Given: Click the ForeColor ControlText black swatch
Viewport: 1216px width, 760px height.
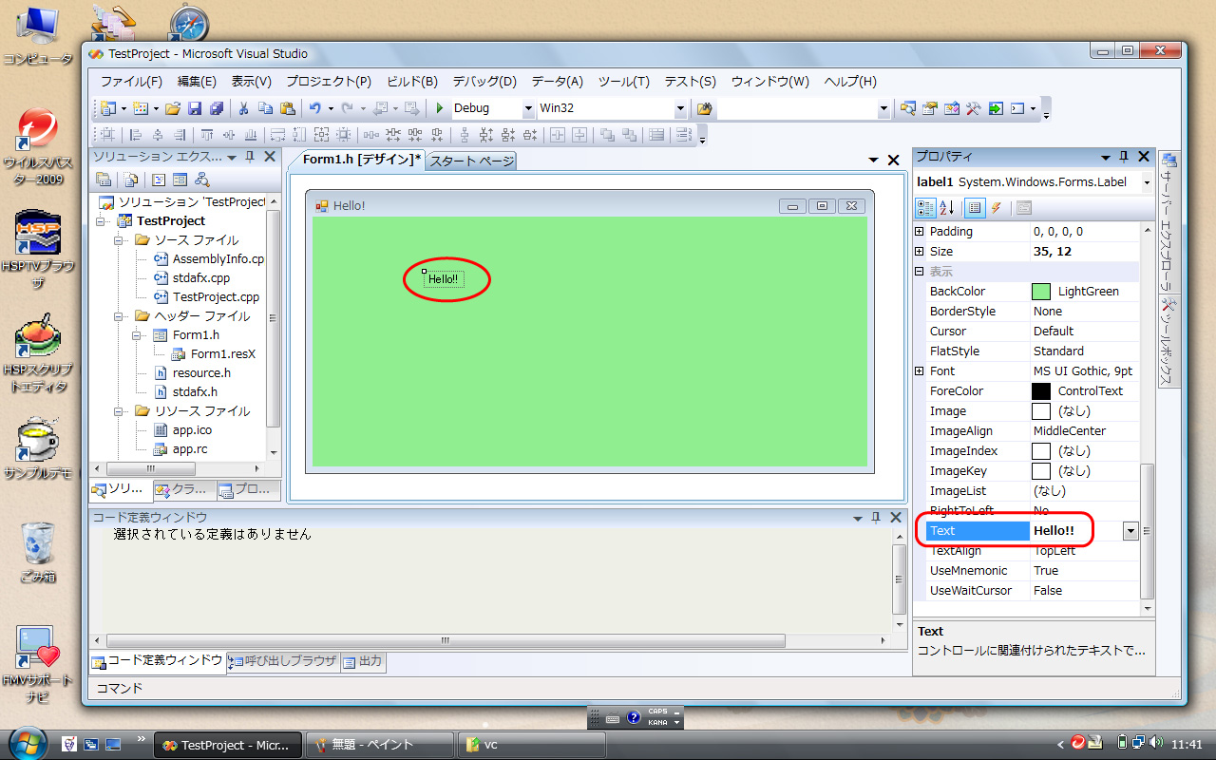Looking at the screenshot, I should (1041, 391).
